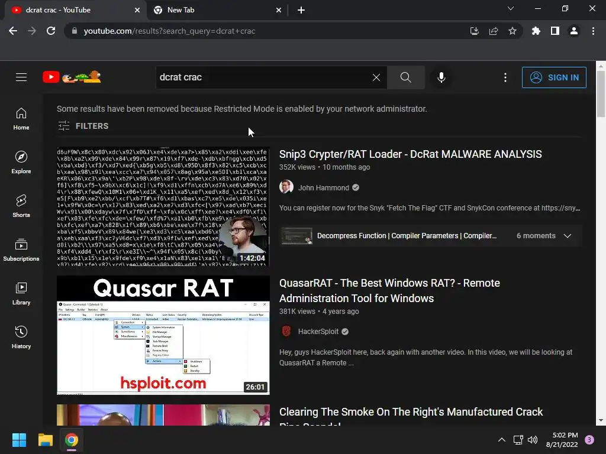
Task: Visit the John Hammond channel name
Action: (324, 187)
